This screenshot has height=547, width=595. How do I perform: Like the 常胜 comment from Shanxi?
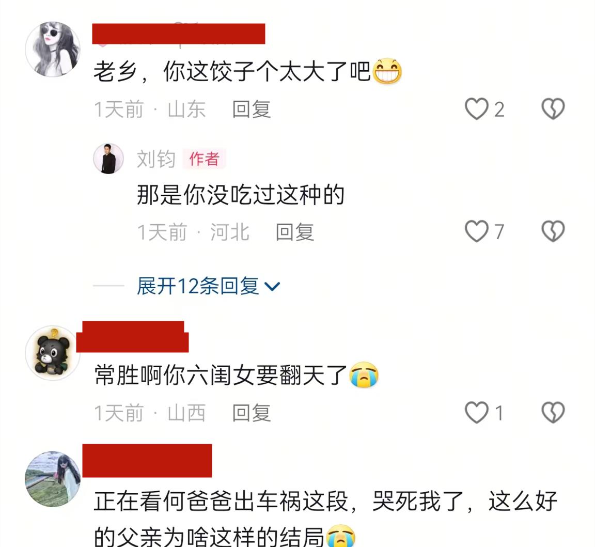[477, 412]
